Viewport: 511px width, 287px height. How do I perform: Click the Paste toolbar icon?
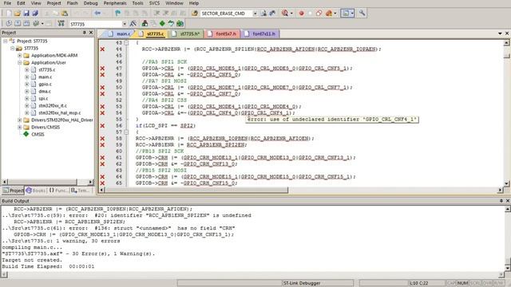[x=65, y=14]
